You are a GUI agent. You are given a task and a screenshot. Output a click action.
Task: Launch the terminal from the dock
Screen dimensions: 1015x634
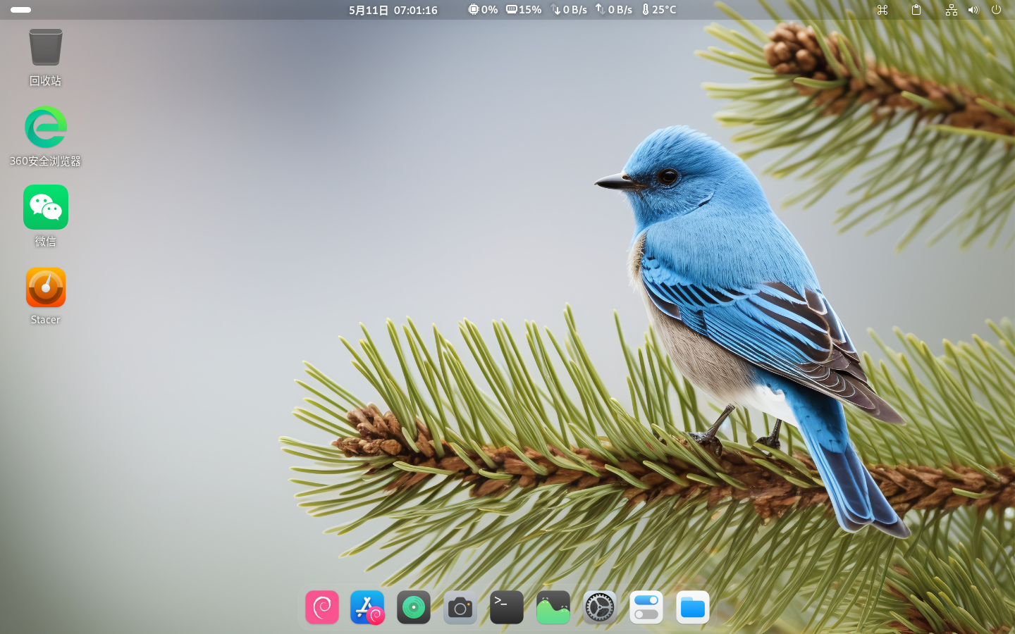click(x=507, y=607)
